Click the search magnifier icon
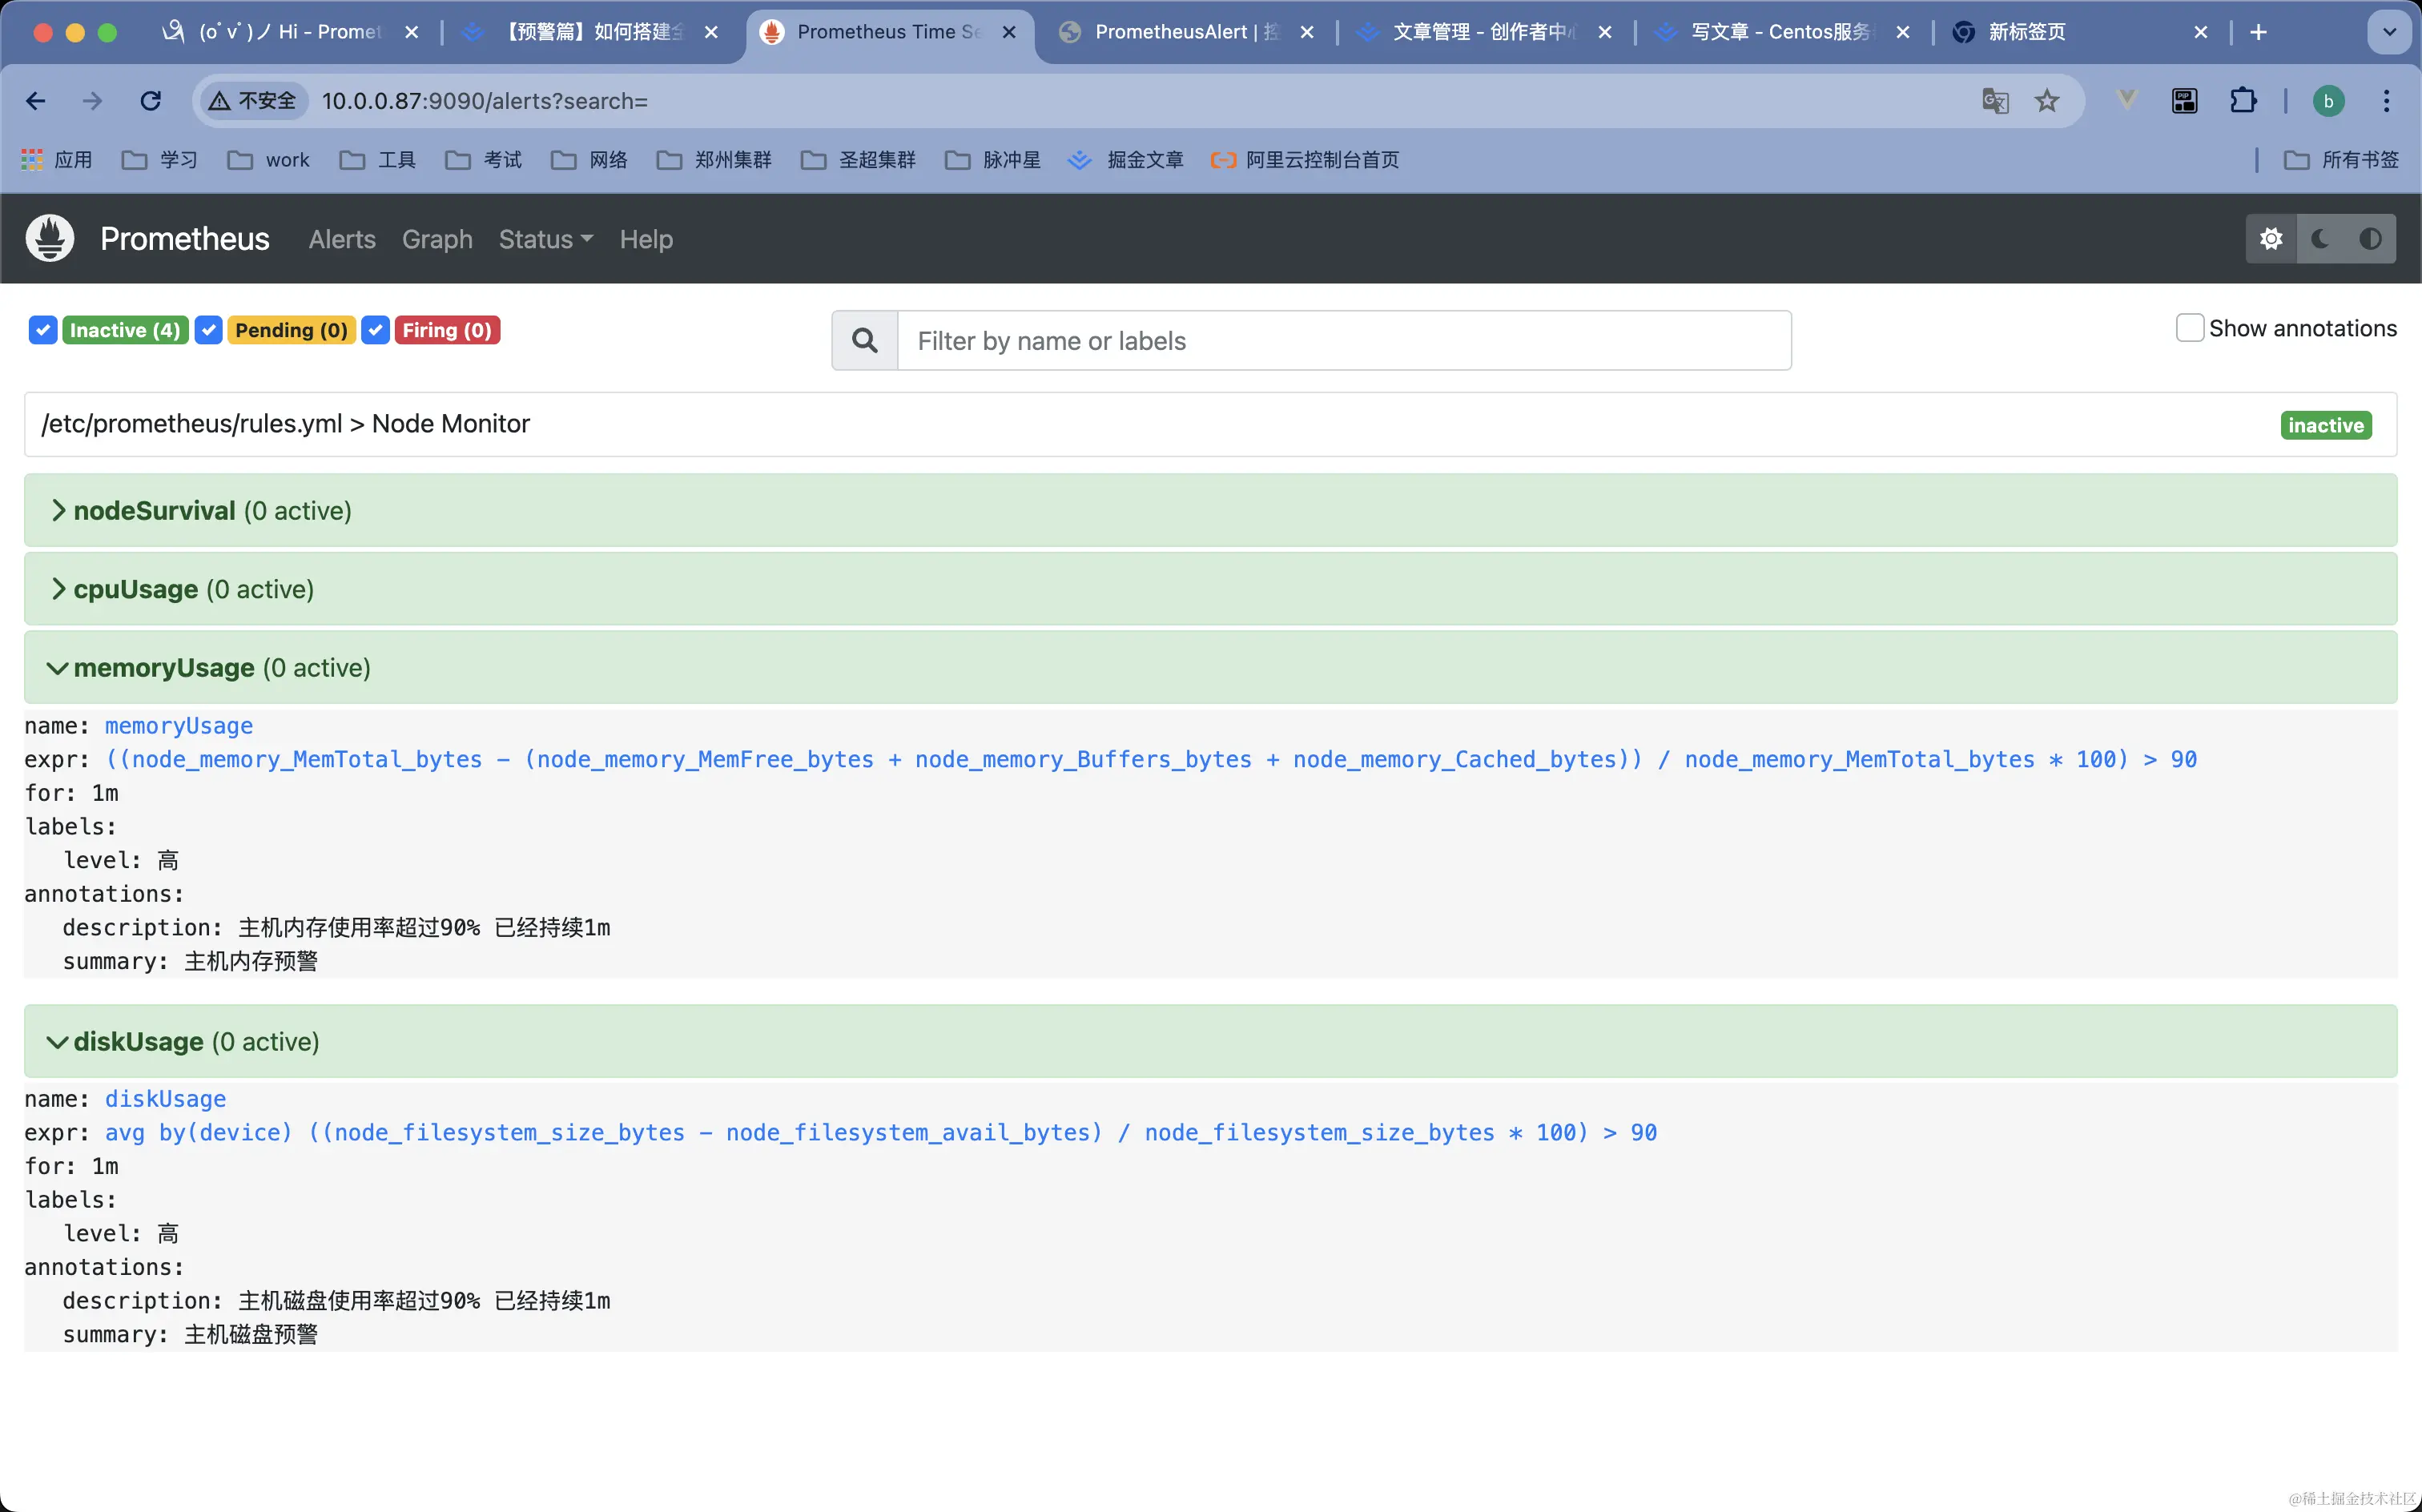The image size is (2422, 1512). pos(865,341)
